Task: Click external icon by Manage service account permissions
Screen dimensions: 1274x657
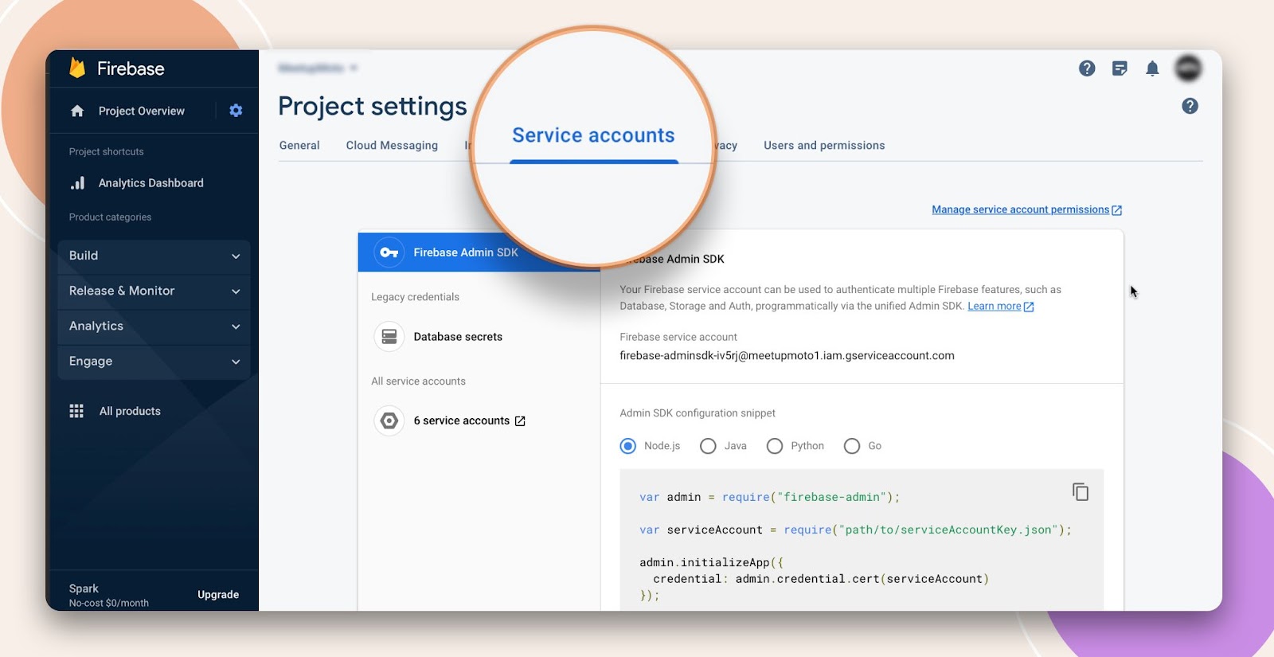Action: point(1116,210)
